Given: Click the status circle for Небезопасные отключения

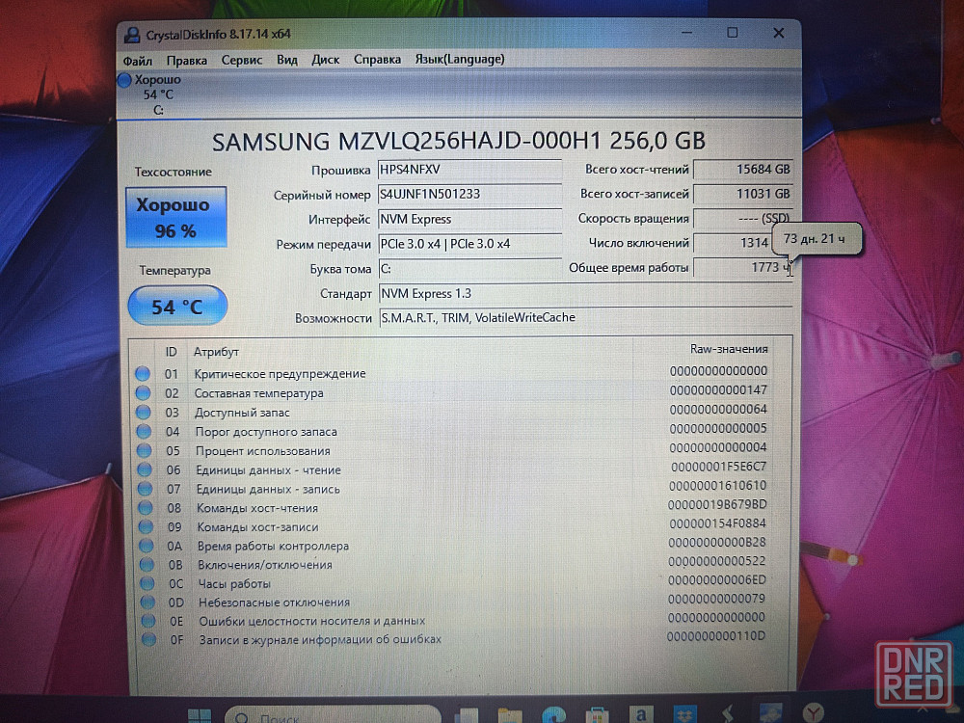Looking at the screenshot, I should click(147, 602).
